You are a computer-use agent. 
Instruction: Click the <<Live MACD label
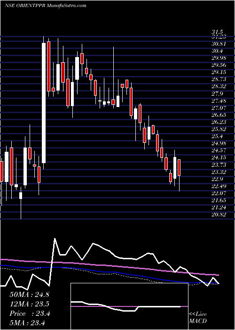198,318
